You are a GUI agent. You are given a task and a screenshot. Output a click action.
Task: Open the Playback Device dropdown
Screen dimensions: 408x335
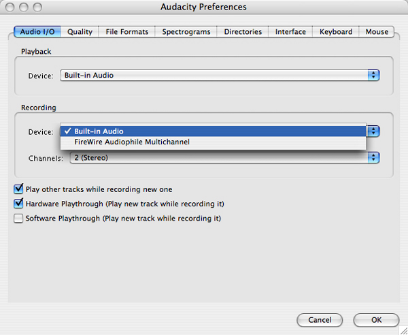point(220,76)
